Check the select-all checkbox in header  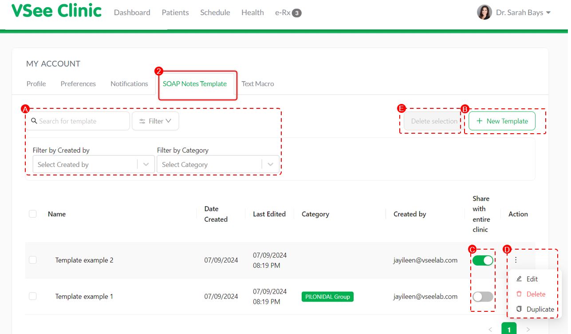[32, 214]
